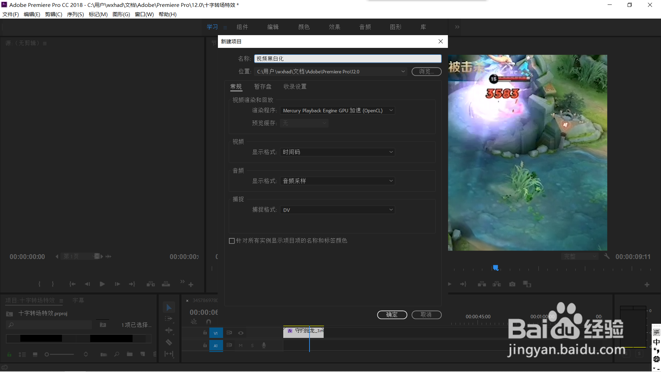
Task: Click the 确定 button
Action: [x=392, y=315]
